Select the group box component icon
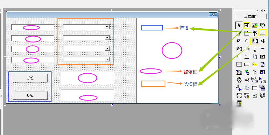 pos(247,33)
